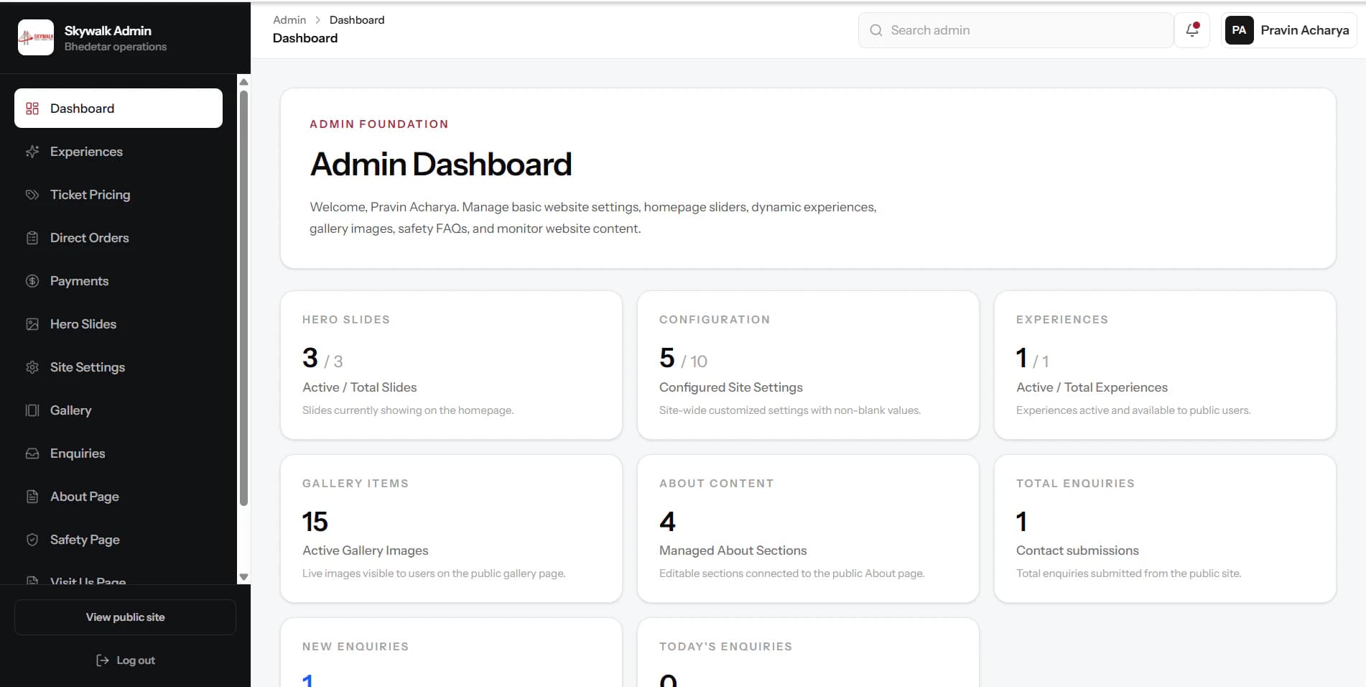Click the Skywalk logo in the sidebar header
The width and height of the screenshot is (1366, 687).
click(36, 37)
